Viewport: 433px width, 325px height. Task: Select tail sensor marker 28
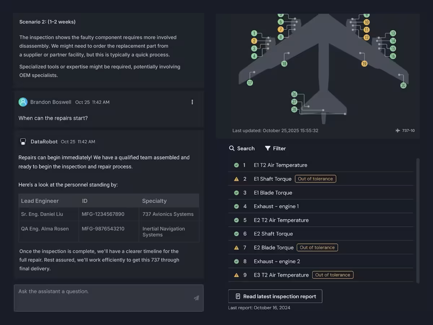(x=294, y=110)
